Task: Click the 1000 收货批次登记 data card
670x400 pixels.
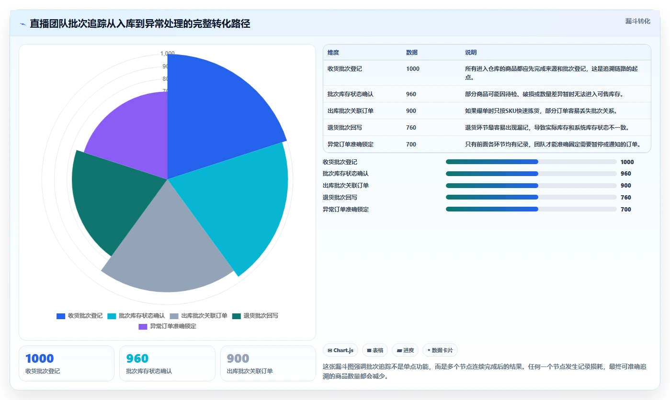Action: click(x=67, y=364)
